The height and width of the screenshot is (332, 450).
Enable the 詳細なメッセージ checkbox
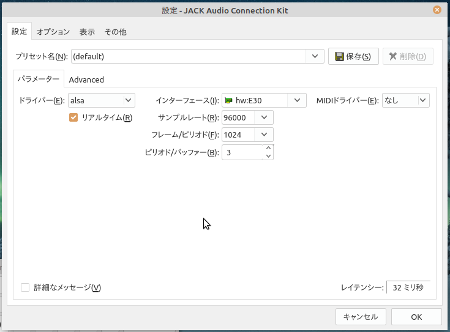click(25, 287)
